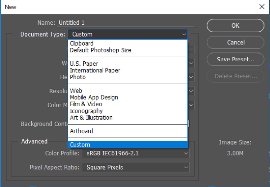This screenshot has height=187, width=270.
Task: Open Color Mode bit depth dropdown arrow
Action: pyautogui.click(x=191, y=105)
